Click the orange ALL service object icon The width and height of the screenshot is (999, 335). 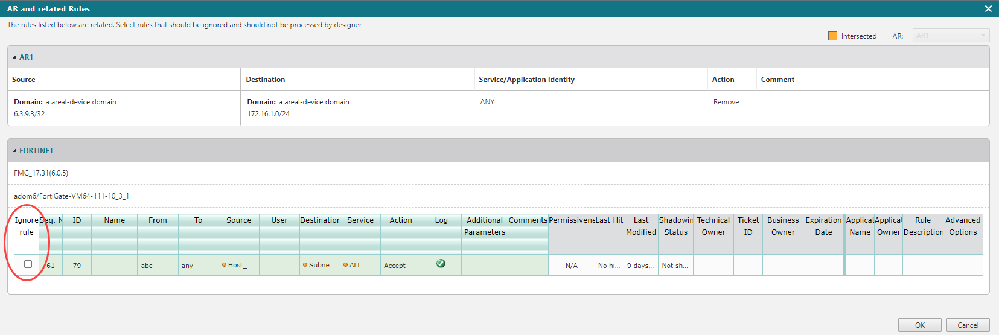[345, 265]
